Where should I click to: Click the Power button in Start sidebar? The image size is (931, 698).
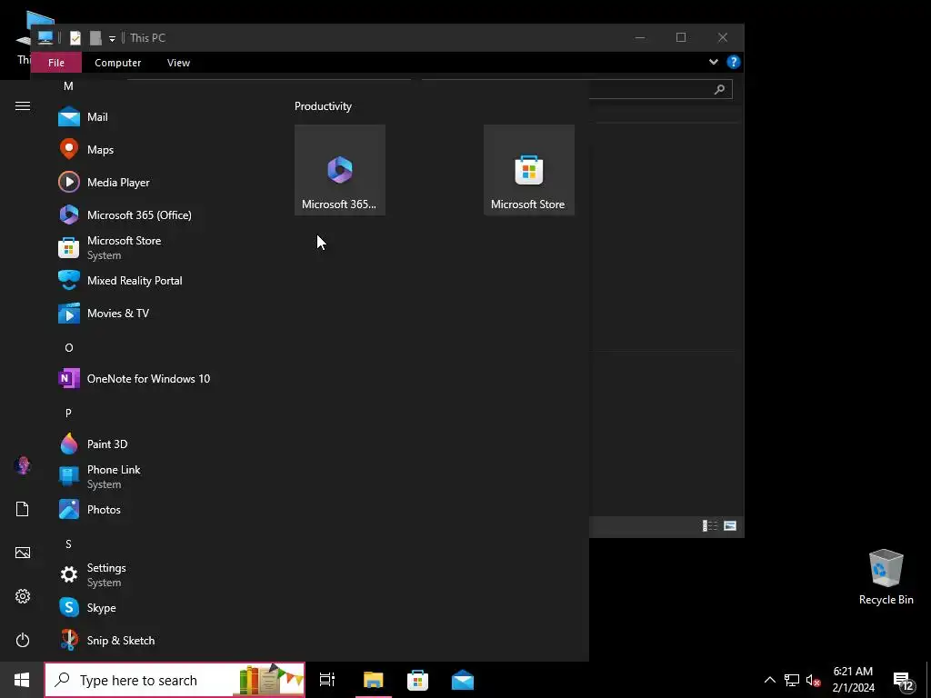(23, 640)
